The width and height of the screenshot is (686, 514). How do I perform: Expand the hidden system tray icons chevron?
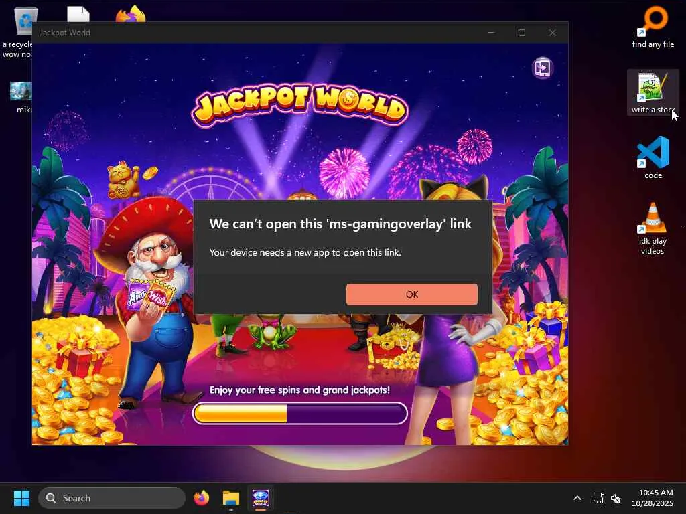pyautogui.click(x=577, y=498)
